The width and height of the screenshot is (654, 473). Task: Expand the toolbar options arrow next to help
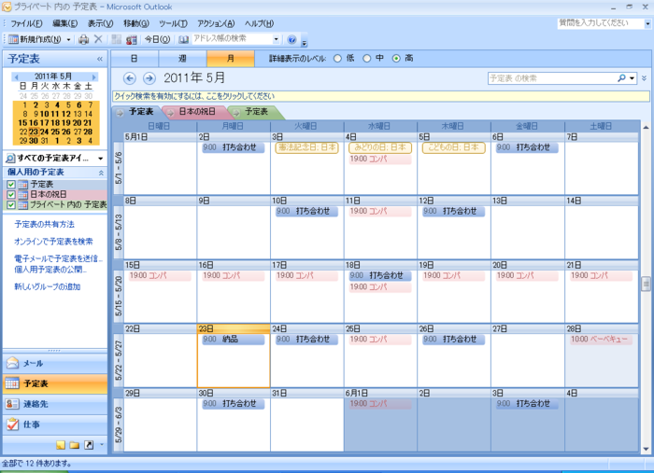point(305,42)
